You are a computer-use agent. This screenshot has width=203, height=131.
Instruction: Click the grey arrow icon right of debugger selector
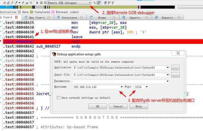(x=95, y=3)
